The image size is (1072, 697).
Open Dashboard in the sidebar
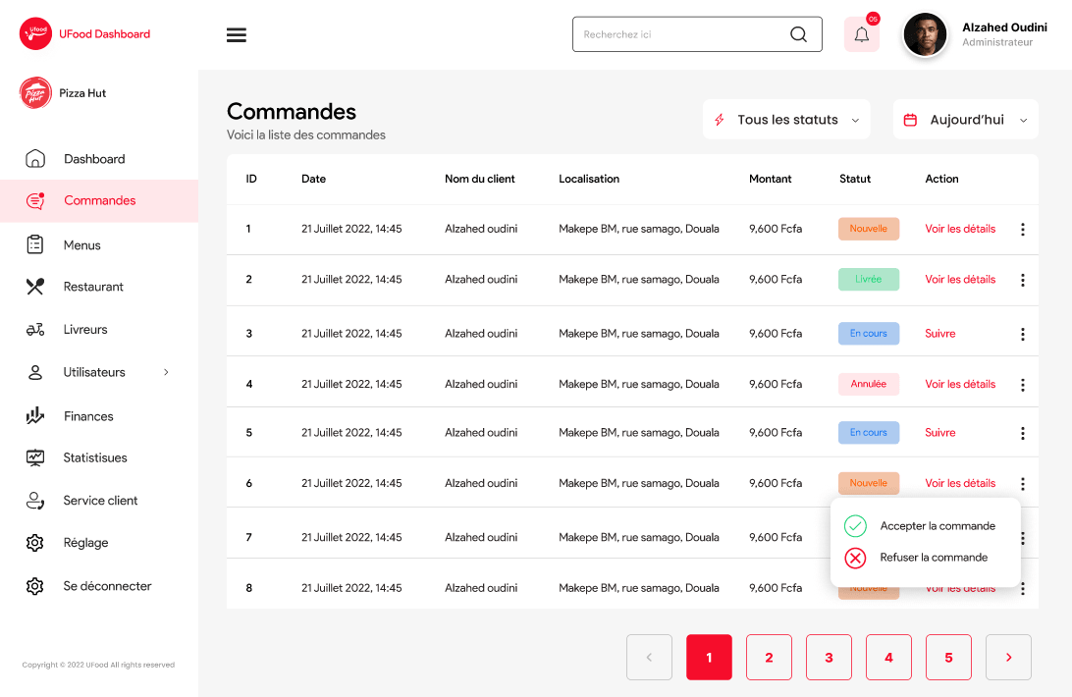point(94,159)
